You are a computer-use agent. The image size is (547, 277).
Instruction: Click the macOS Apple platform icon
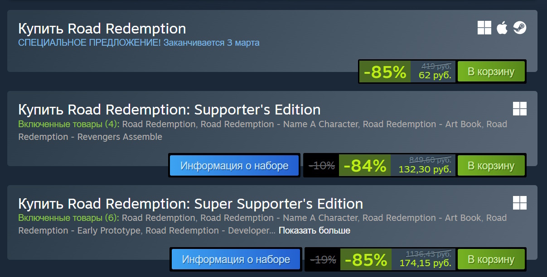[502, 28]
